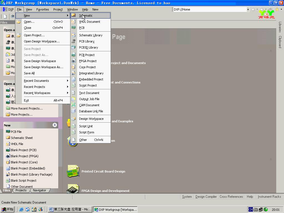Click the Script Project icon
Viewport: 284px width, 213px height.
[73, 85]
